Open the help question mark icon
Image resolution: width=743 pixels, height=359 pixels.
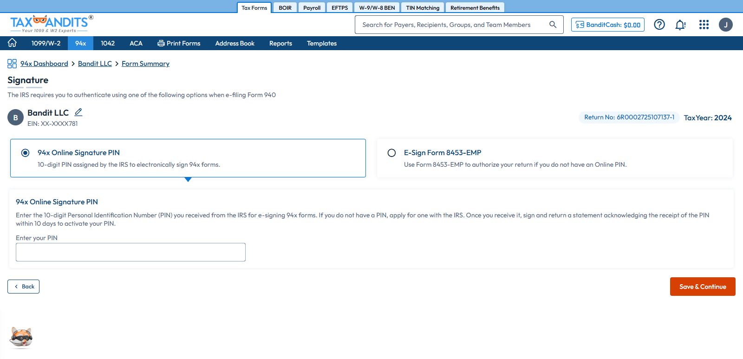pos(659,25)
